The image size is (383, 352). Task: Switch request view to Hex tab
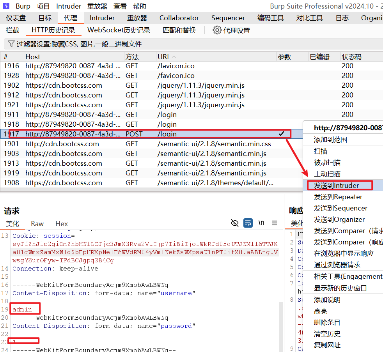(x=62, y=224)
